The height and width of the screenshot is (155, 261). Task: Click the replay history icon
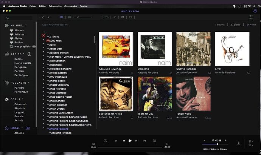tap(106, 141)
